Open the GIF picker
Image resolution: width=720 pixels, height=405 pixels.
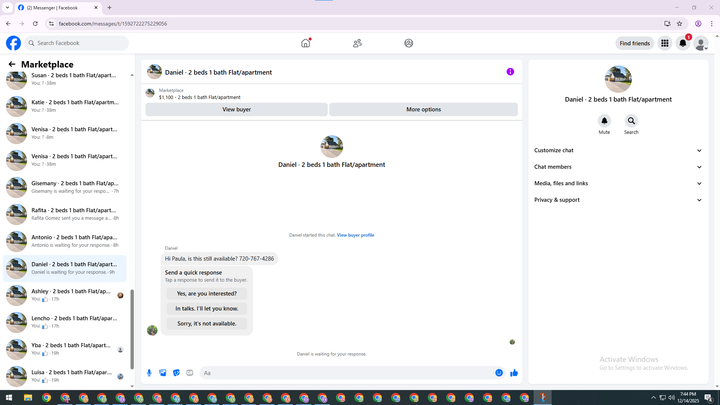pyautogui.click(x=190, y=373)
